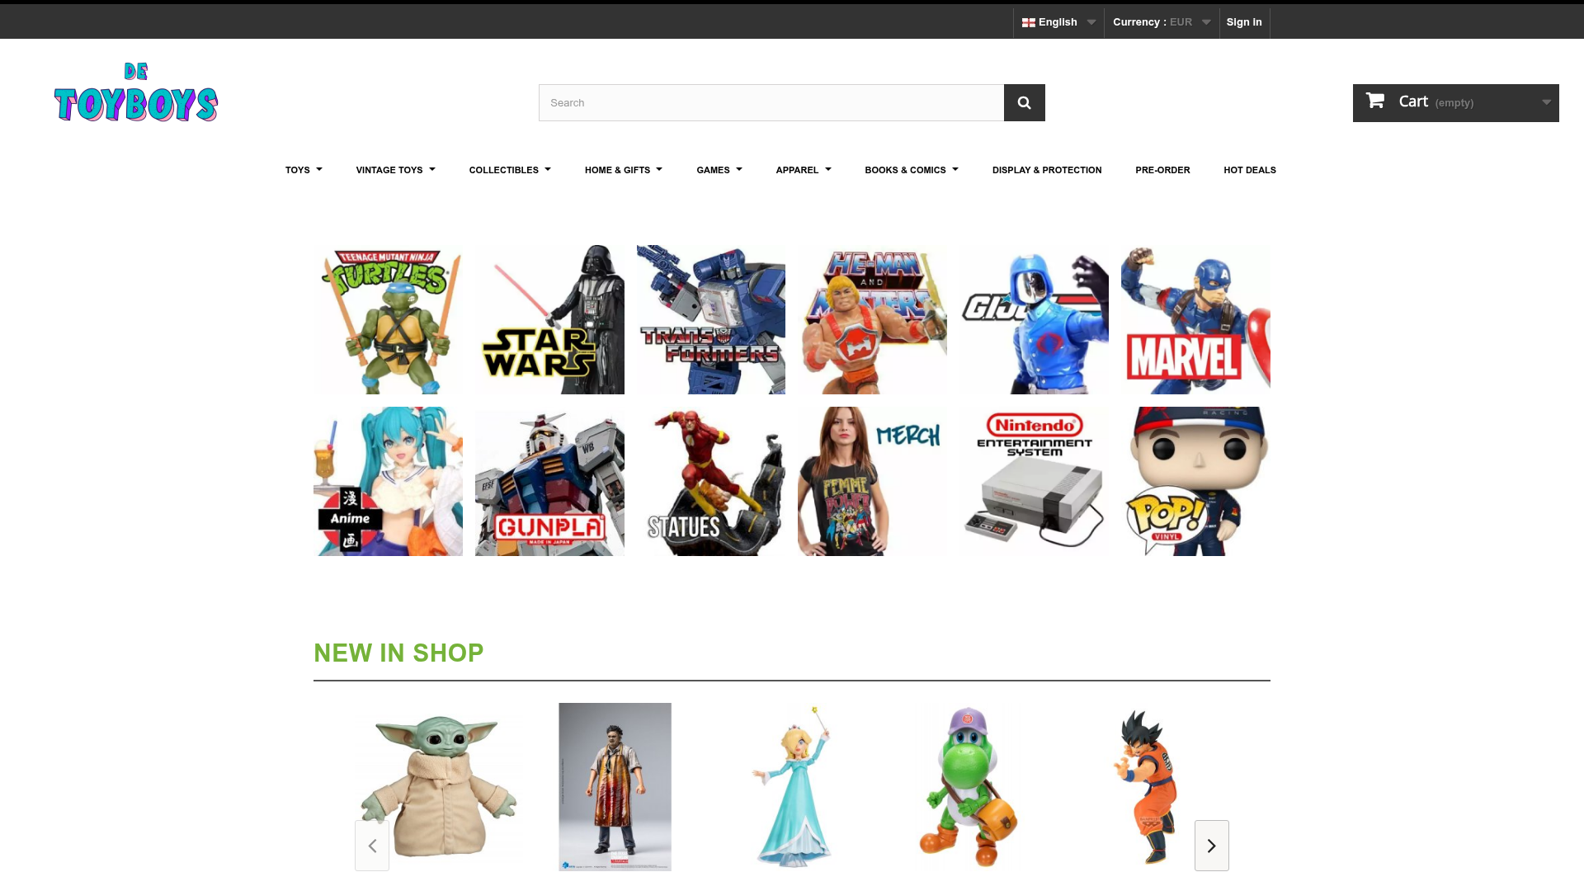Open the Statues category tile
Image resolution: width=1584 pixels, height=891 pixels.
[x=711, y=481]
